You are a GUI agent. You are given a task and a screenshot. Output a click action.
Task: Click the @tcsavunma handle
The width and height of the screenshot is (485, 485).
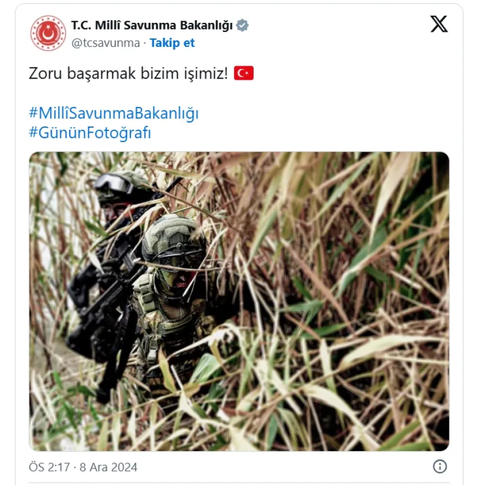tap(105, 43)
